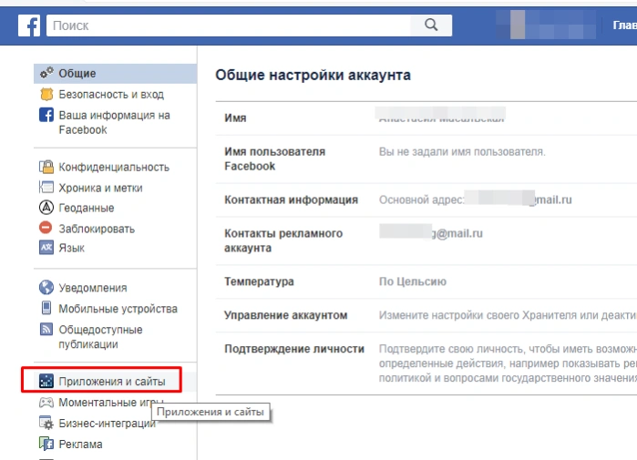
Task: Click the blurred profile name in header
Action: (546, 26)
